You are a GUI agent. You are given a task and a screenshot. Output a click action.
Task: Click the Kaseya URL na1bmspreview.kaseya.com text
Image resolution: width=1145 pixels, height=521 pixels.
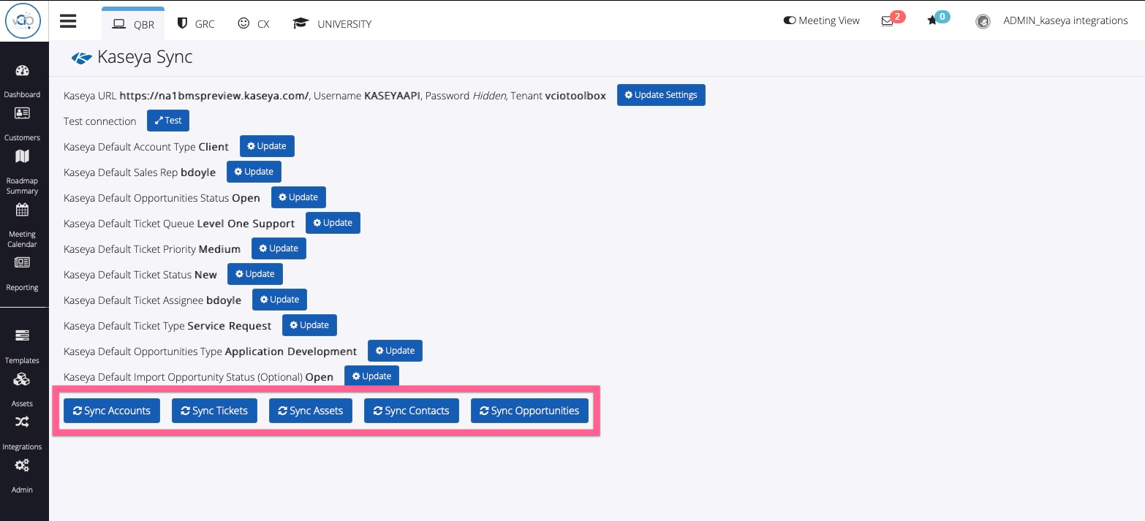click(214, 96)
